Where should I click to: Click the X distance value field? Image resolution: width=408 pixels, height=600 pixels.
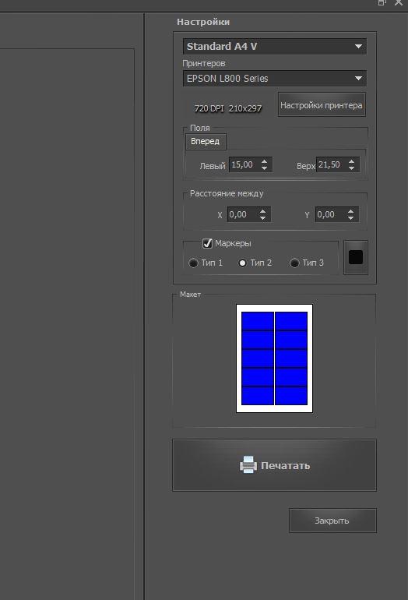tap(242, 214)
